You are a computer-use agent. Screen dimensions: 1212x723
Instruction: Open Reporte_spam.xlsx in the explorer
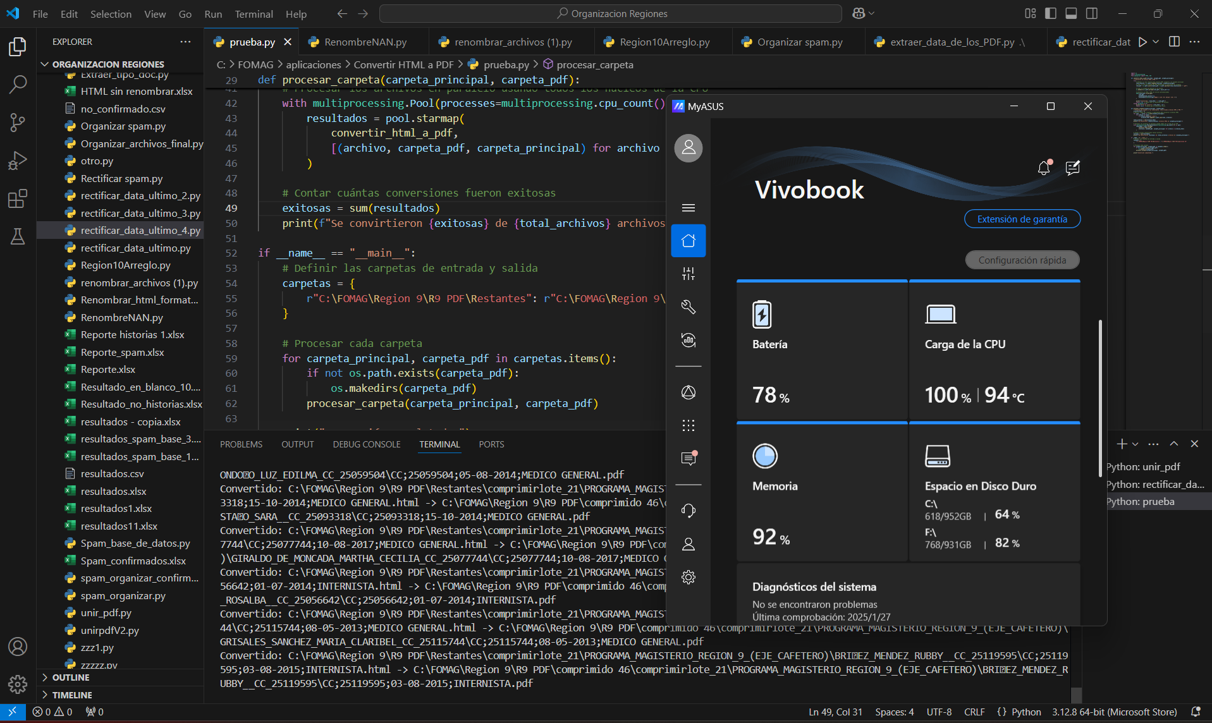coord(122,352)
